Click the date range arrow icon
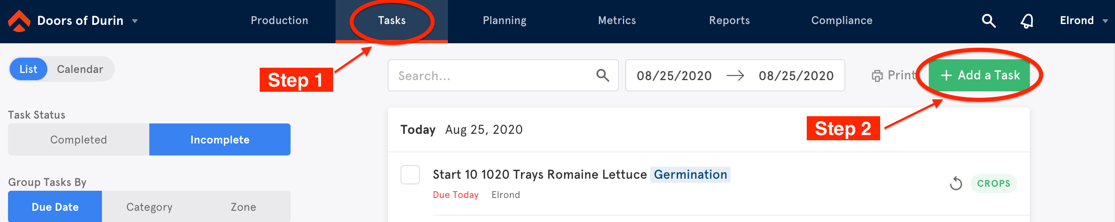Image resolution: width=1115 pixels, height=222 pixels. pos(735,76)
